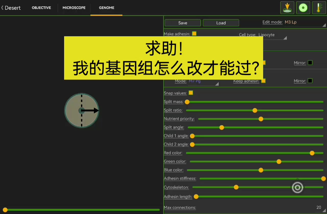Disable the Snap values checkbox

click(191, 93)
